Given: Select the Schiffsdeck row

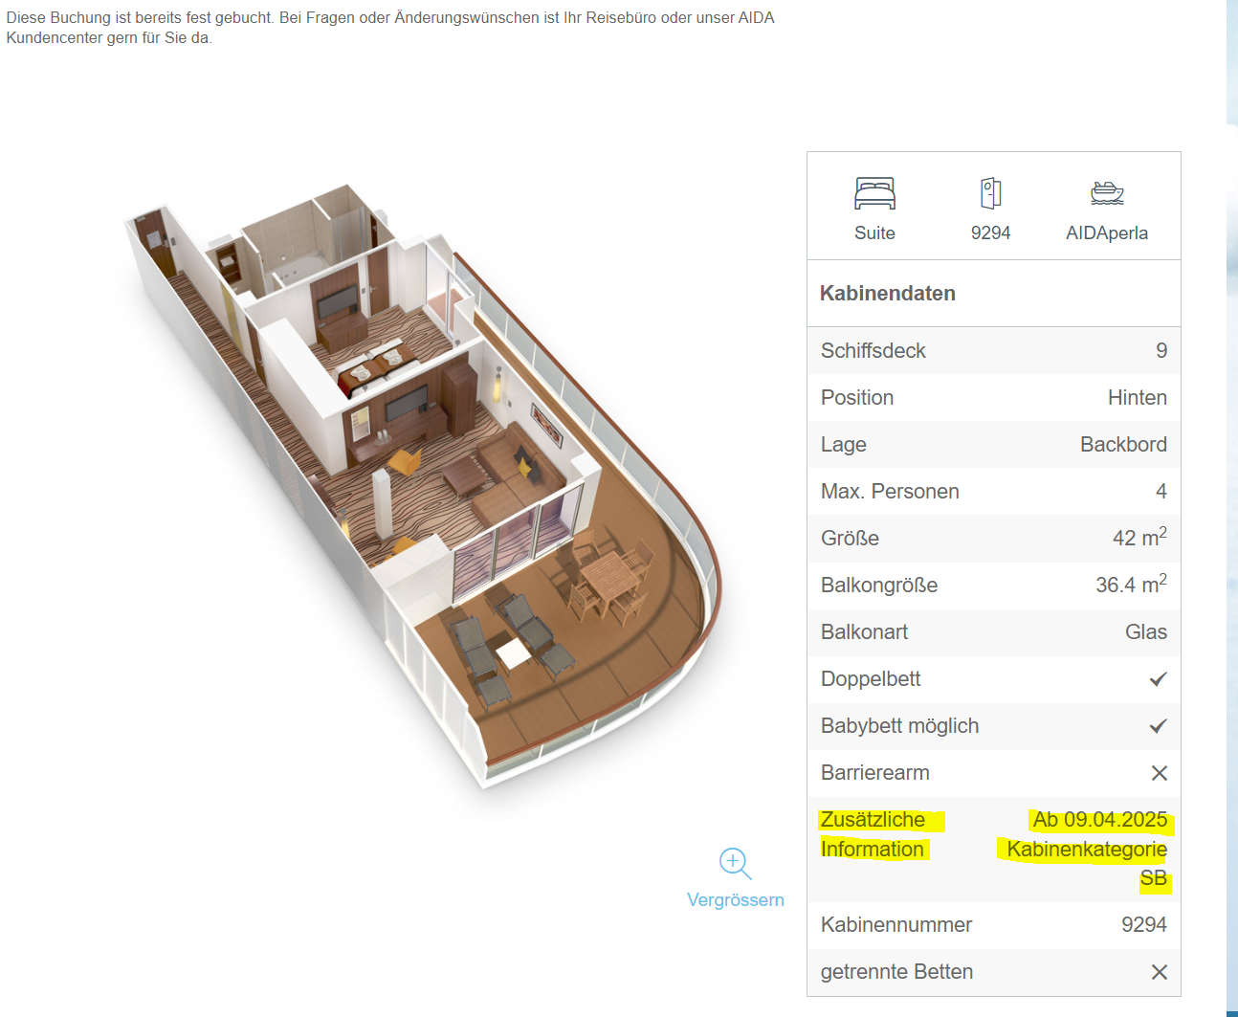Looking at the screenshot, I should pyautogui.click(x=993, y=351).
